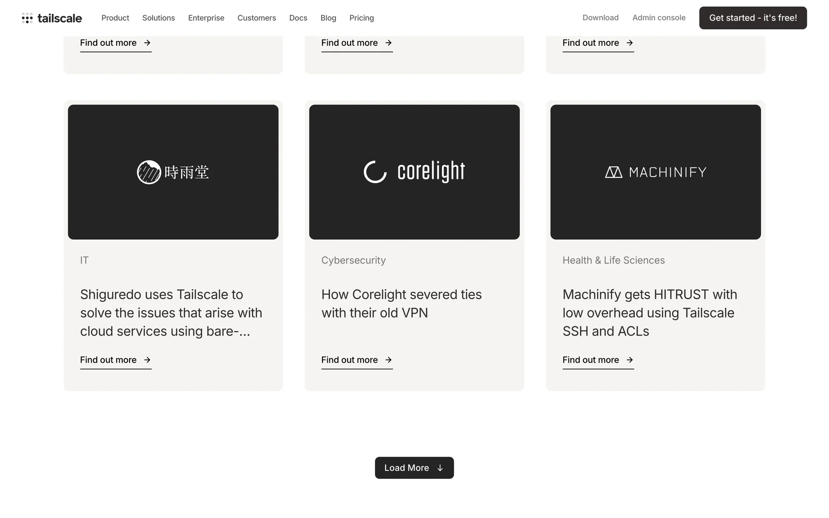Click the Download link in header
This screenshot has height=518, width=829.
click(x=600, y=18)
